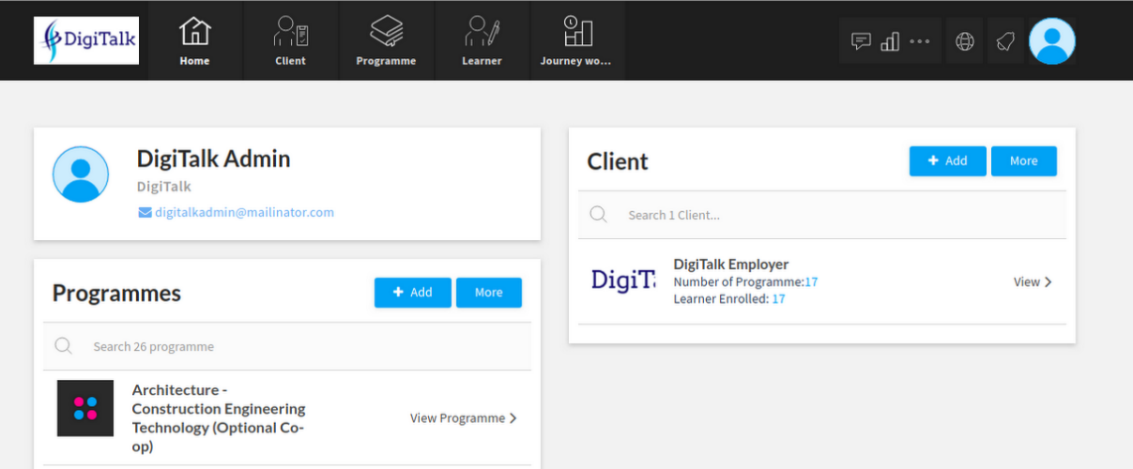
Task: Focus the Search 1 Client field
Action: (x=822, y=215)
